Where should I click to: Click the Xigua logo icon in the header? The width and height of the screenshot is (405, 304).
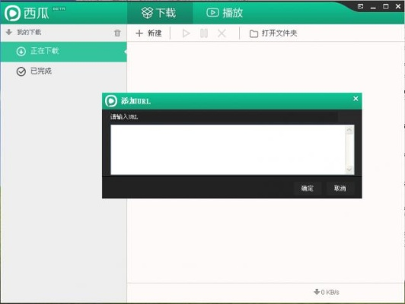pos(12,13)
